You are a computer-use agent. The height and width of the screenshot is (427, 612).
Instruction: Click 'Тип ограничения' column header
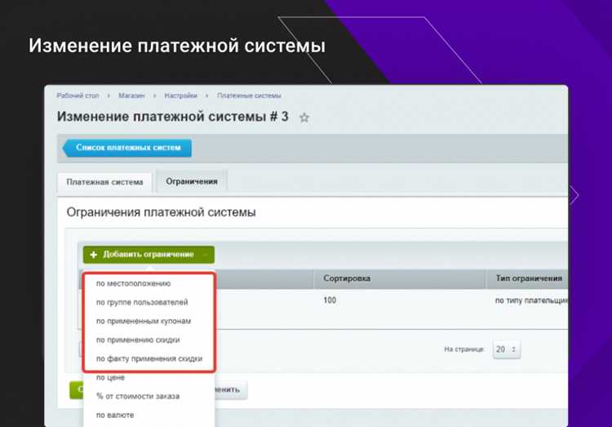(x=529, y=278)
